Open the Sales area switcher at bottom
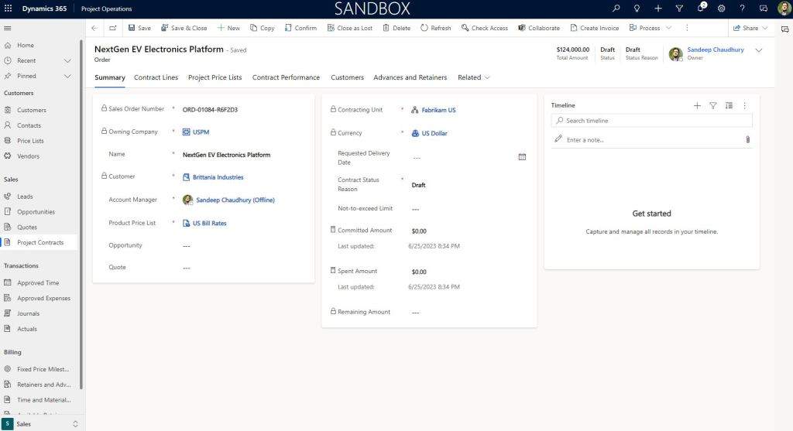The width and height of the screenshot is (793, 431). (42, 424)
